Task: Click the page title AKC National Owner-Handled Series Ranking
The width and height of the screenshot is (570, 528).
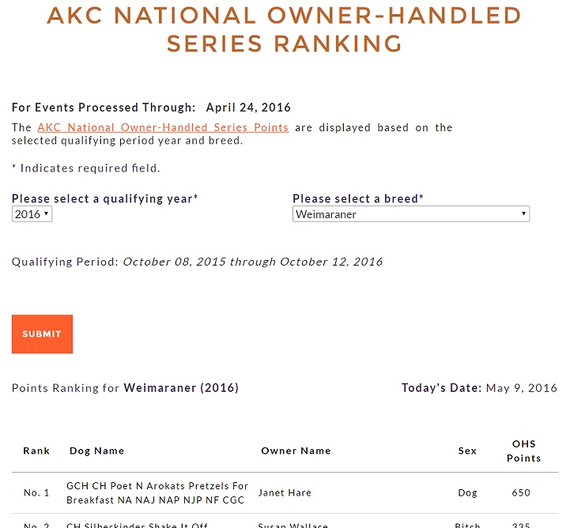Action: click(x=285, y=29)
